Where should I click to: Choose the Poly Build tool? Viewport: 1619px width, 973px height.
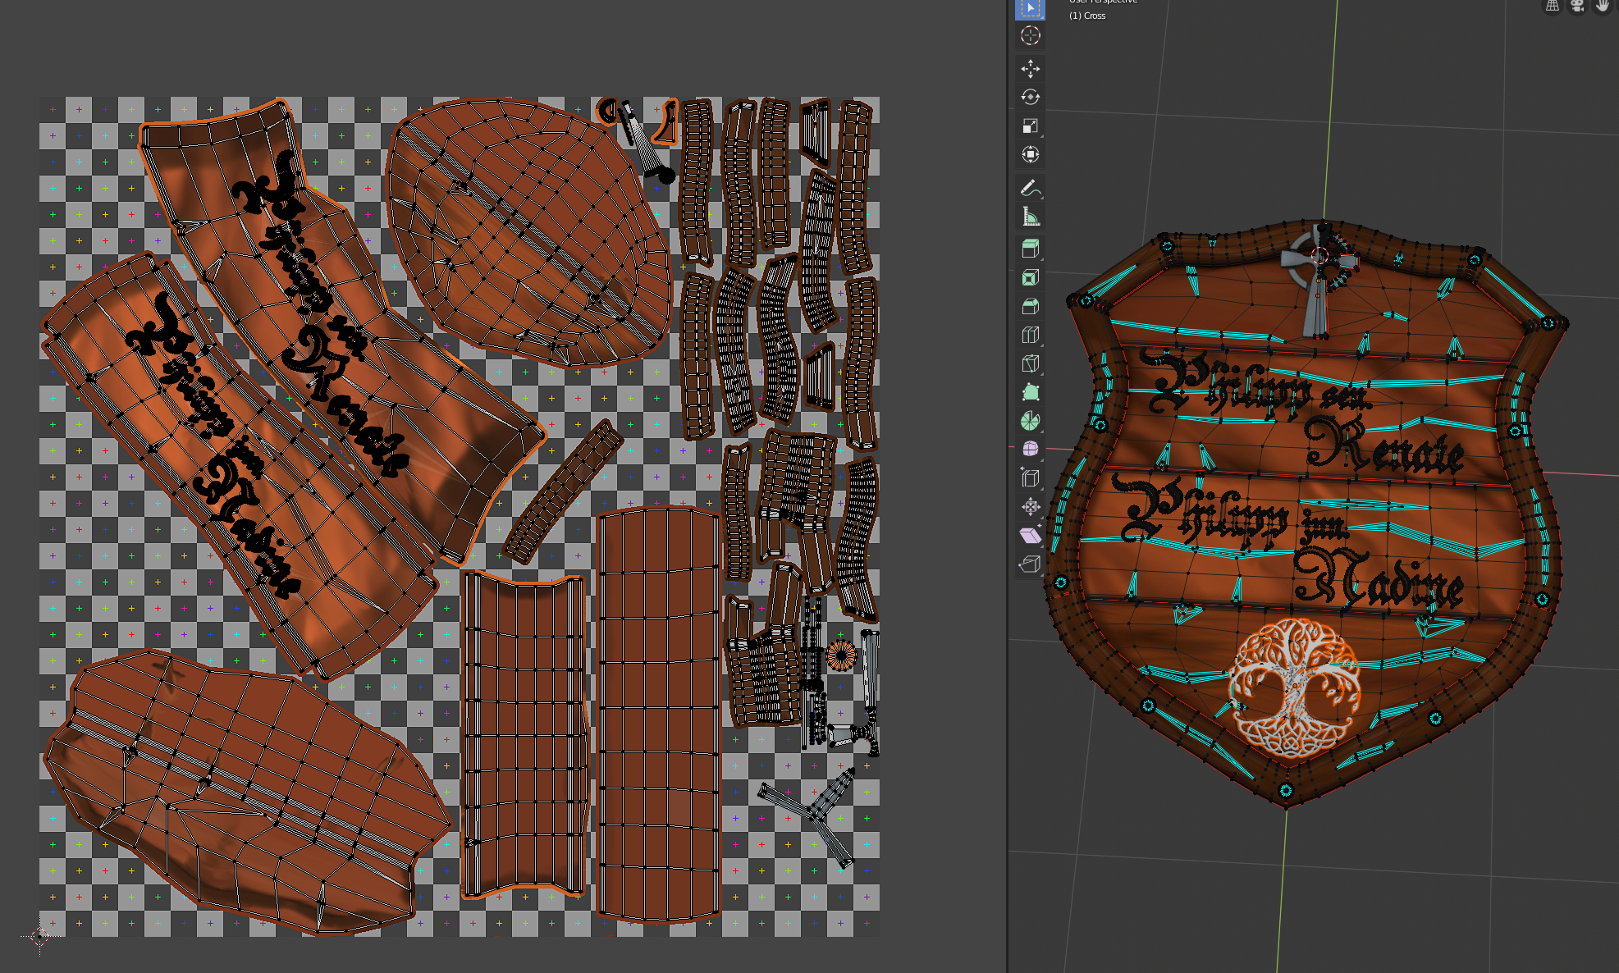click(1030, 392)
